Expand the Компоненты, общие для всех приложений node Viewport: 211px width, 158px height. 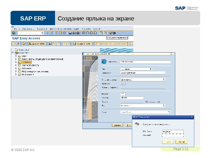point(16,59)
